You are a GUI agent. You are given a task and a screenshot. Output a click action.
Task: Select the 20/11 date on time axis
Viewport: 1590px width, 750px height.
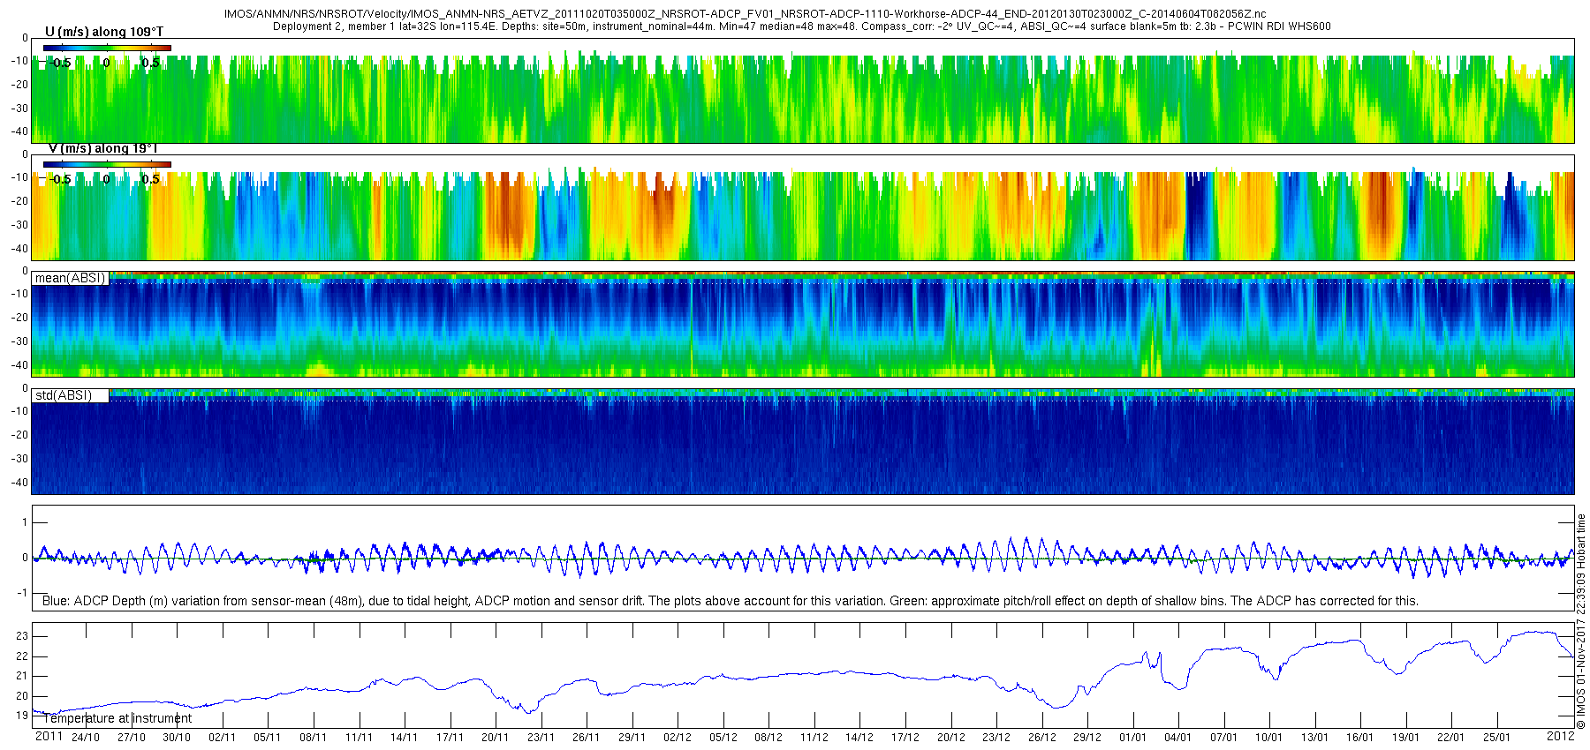point(495,738)
